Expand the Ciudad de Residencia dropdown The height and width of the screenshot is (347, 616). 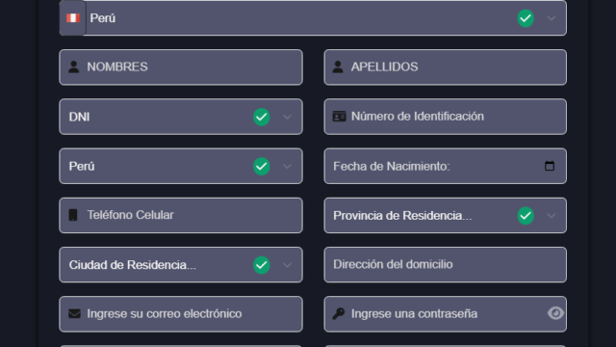point(181,265)
